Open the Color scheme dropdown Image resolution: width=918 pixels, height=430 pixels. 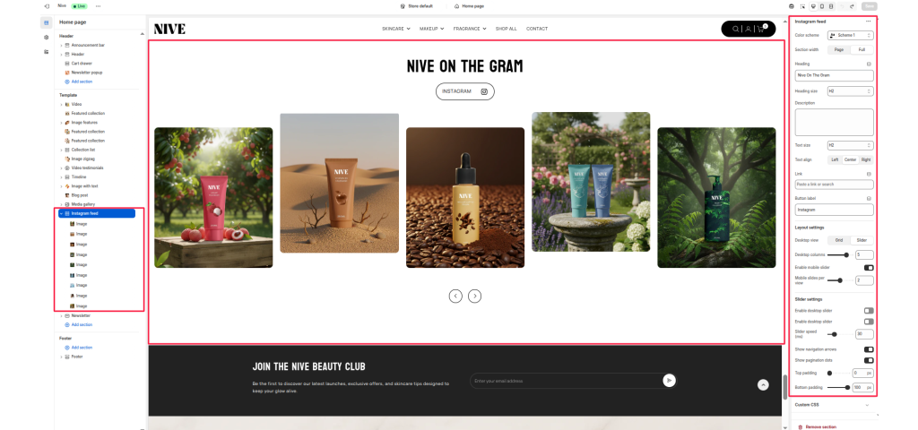point(850,36)
